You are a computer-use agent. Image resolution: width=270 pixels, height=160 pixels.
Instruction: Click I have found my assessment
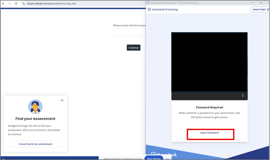point(35,144)
